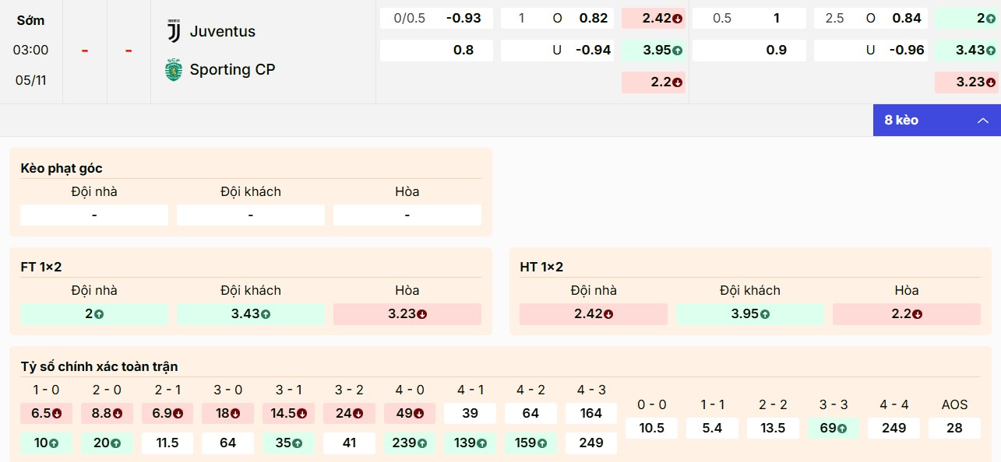This screenshot has width=1001, height=462.
Task: Click the 3-3 score odds 69
Action: coord(833,428)
